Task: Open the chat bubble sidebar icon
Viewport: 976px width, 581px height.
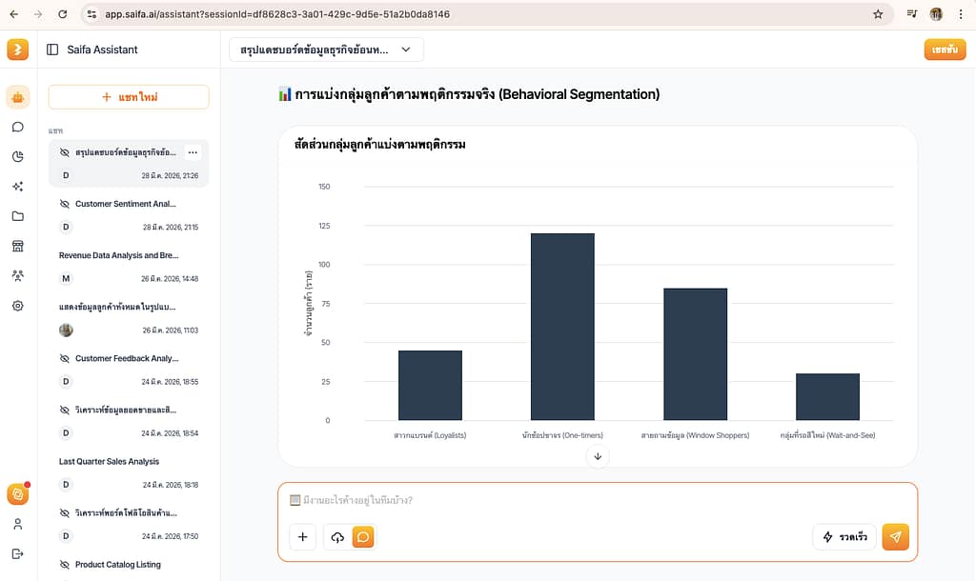Action: coord(17,127)
